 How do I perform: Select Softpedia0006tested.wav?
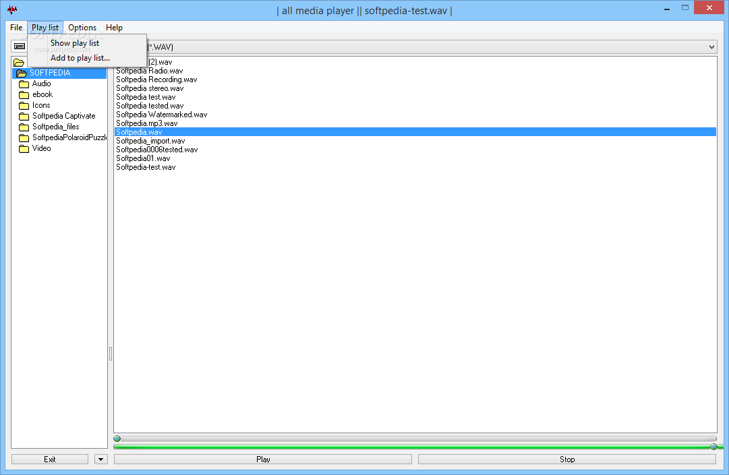pyautogui.click(x=156, y=150)
